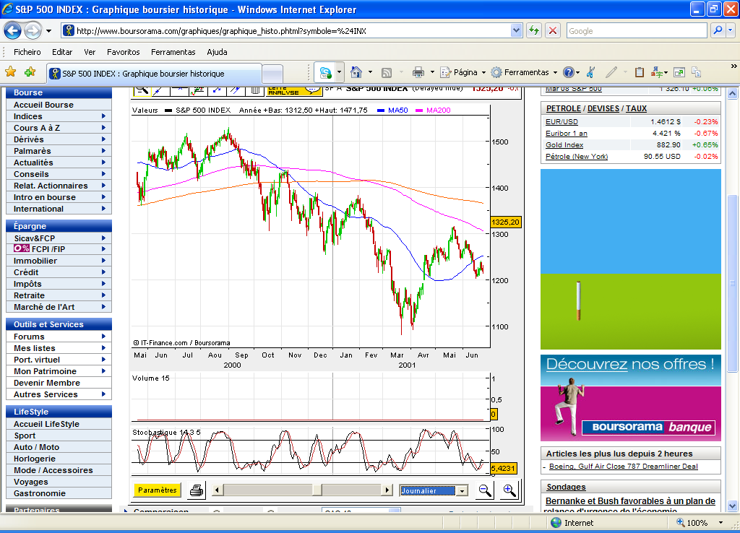Click the chart trash bin tool icon
This screenshot has width=740, height=533.
pos(255,90)
